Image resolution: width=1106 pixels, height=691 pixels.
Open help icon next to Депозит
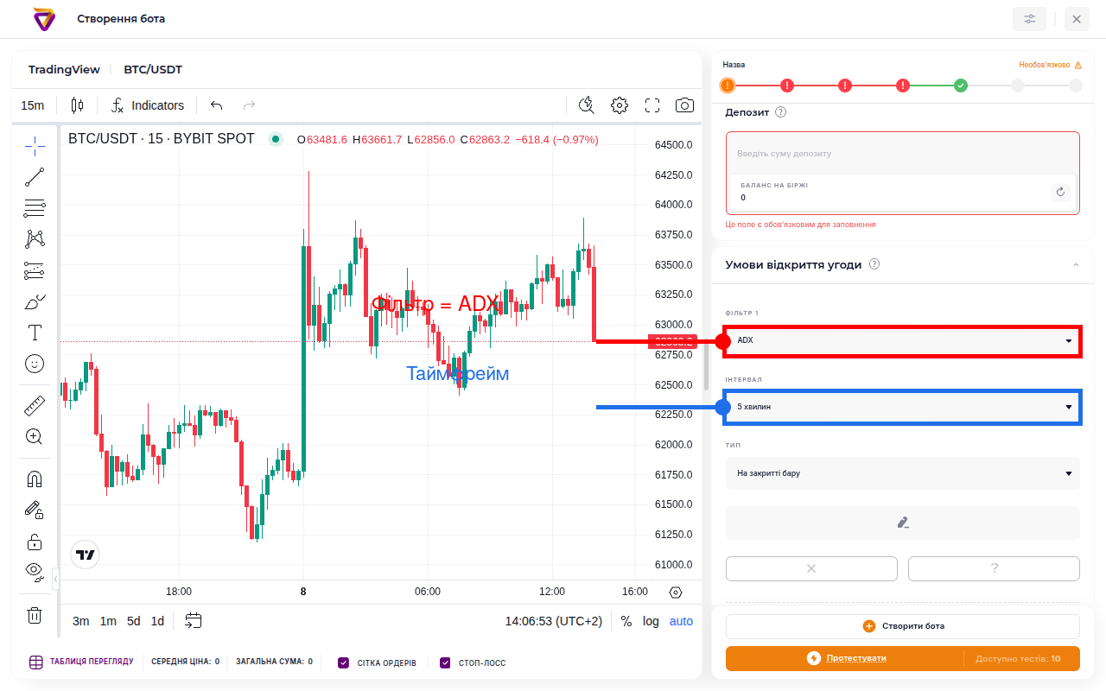point(781,112)
